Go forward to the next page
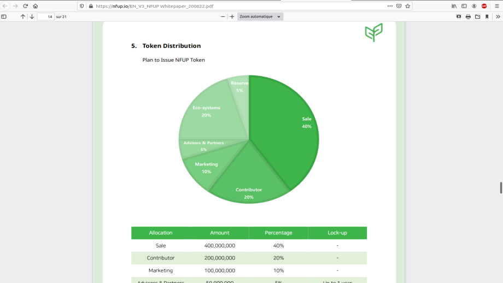The height and width of the screenshot is (283, 503). pos(15,6)
